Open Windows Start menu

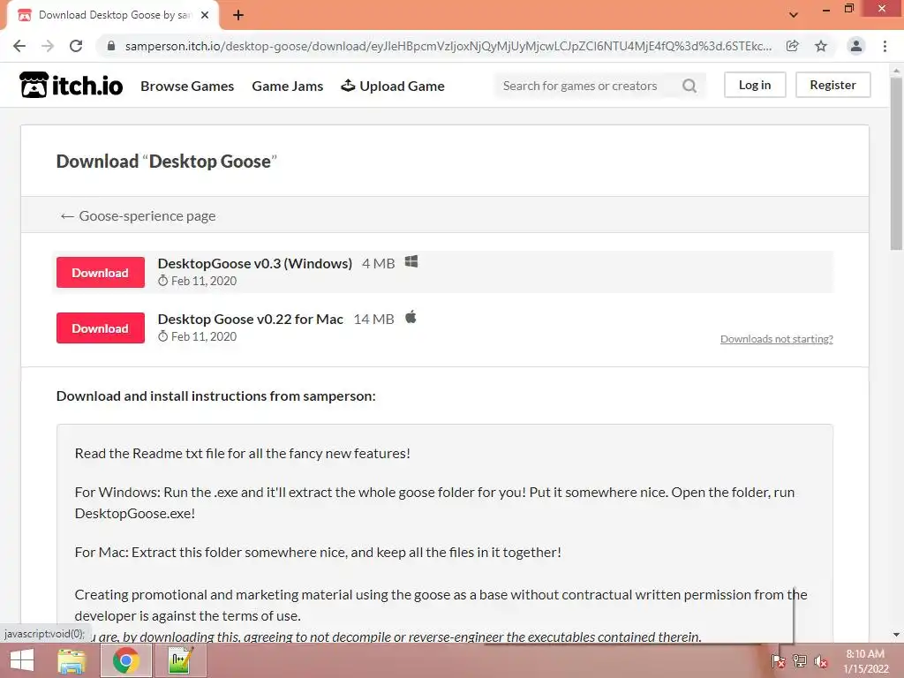(22, 660)
